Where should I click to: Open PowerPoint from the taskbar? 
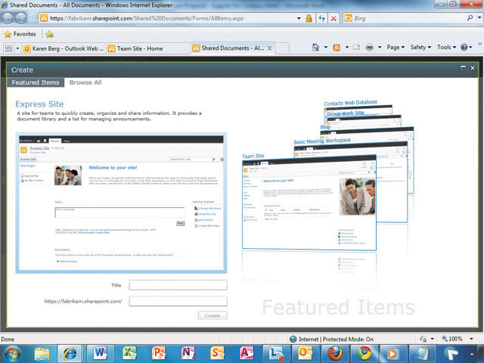pyautogui.click(x=159, y=352)
